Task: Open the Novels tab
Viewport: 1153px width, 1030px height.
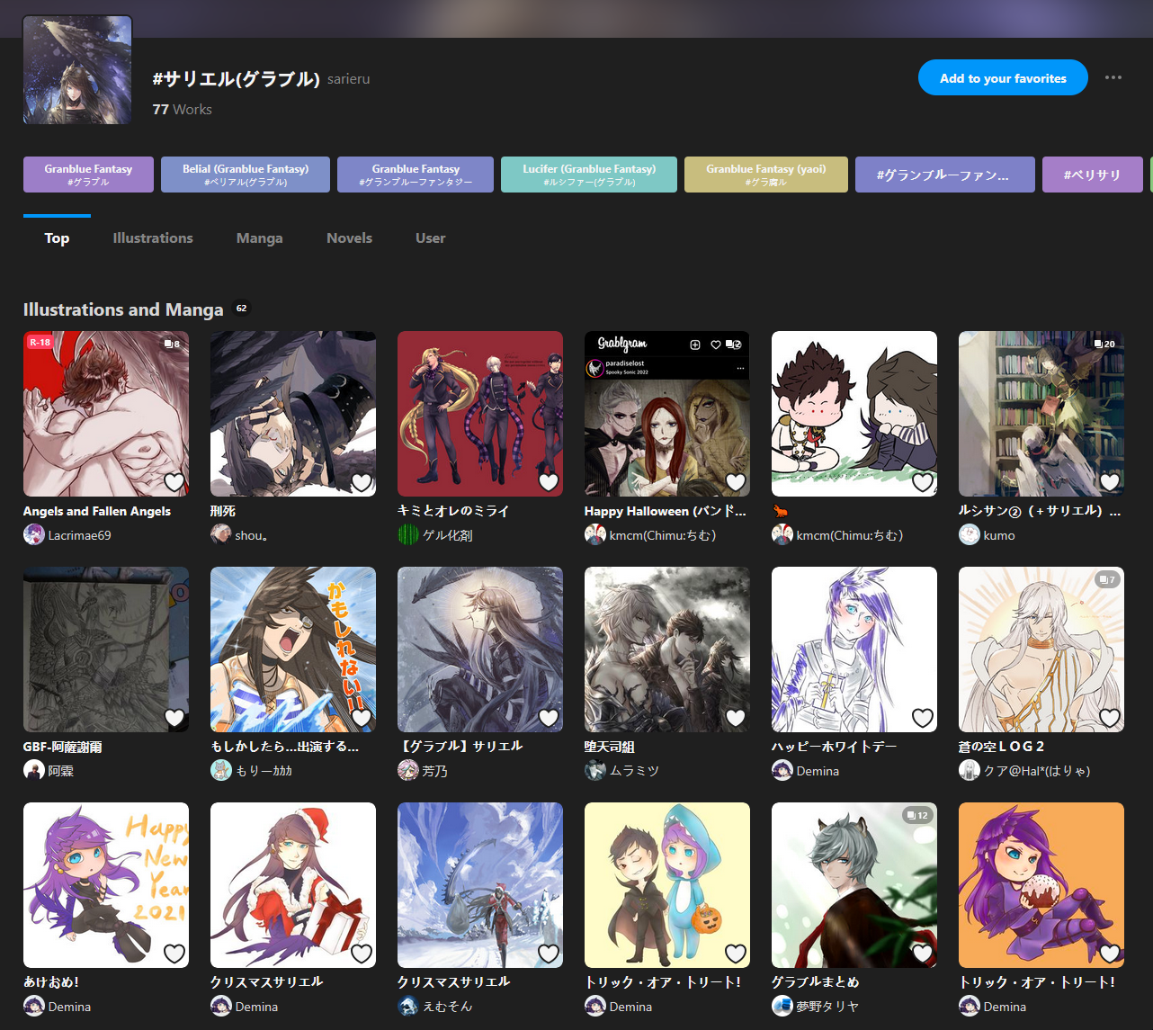Action: (349, 238)
